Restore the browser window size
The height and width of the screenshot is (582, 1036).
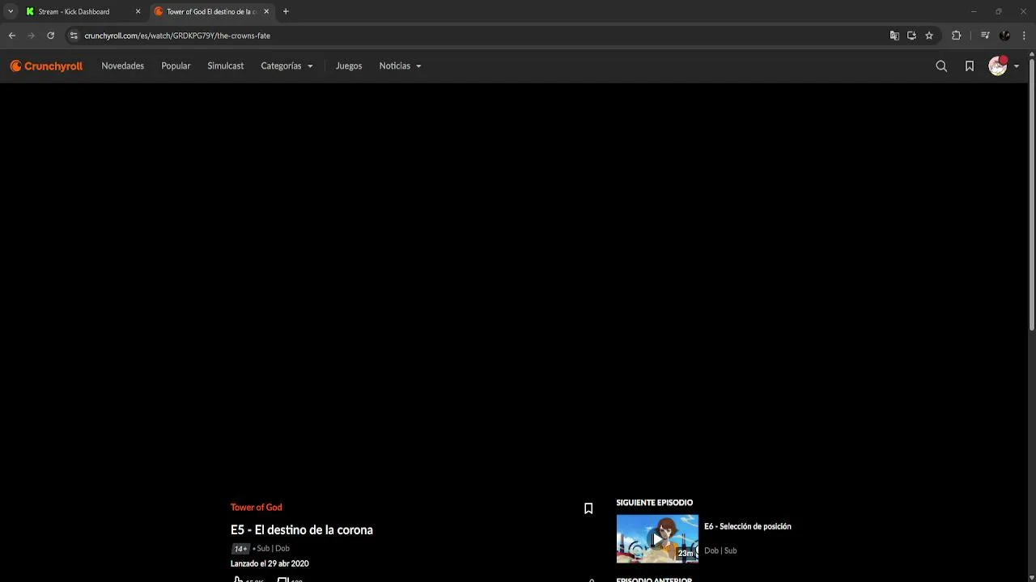[x=998, y=11]
